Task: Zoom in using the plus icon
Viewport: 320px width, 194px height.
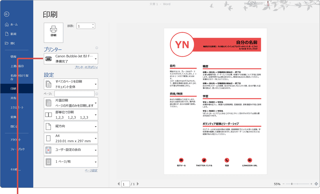Action: [311, 184]
